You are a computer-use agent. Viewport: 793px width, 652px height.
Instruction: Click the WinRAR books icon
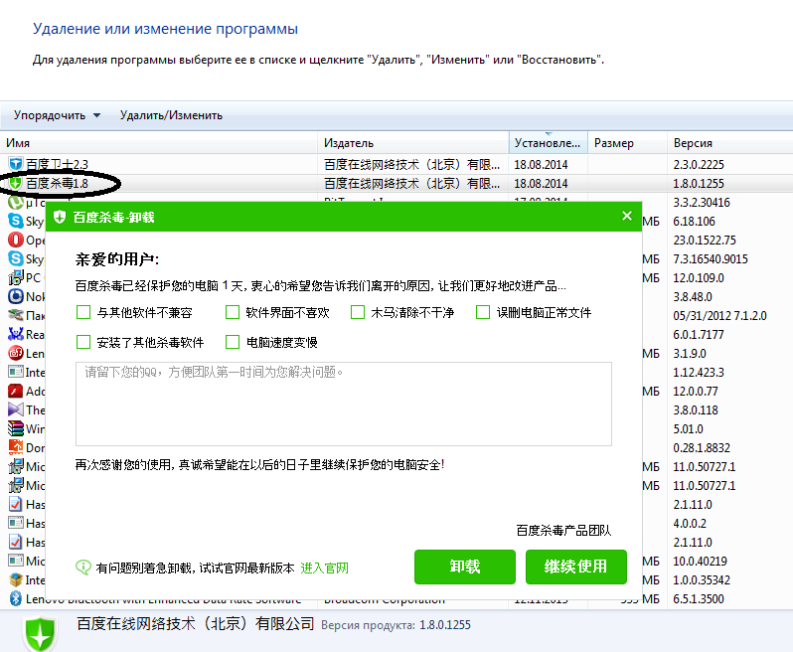pos(16,428)
